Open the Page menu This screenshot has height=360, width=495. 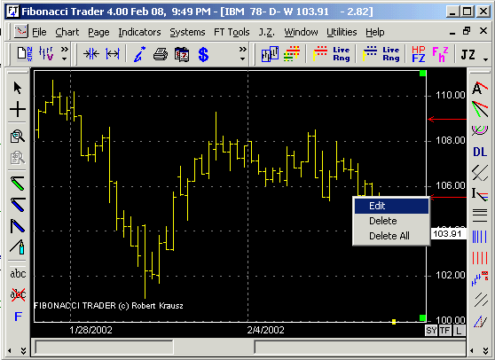[x=98, y=32]
